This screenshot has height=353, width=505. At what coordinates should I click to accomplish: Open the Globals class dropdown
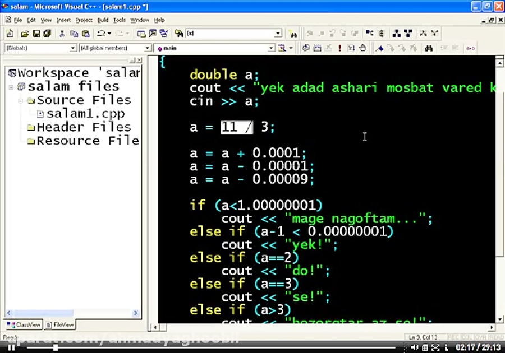(x=73, y=49)
